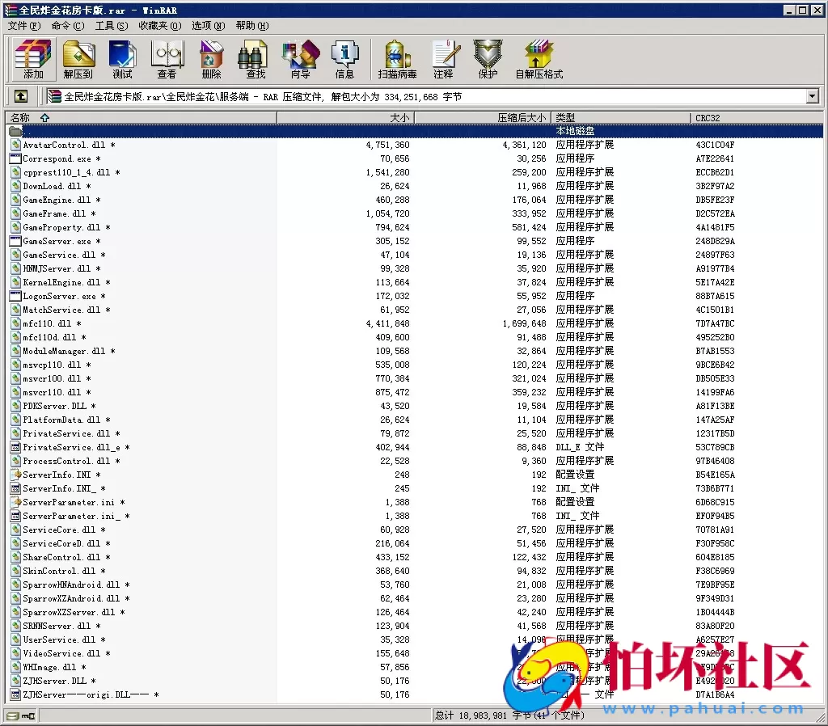The height and width of the screenshot is (726, 828).
Task: Open the address bar dropdown arrow
Action: (x=813, y=95)
